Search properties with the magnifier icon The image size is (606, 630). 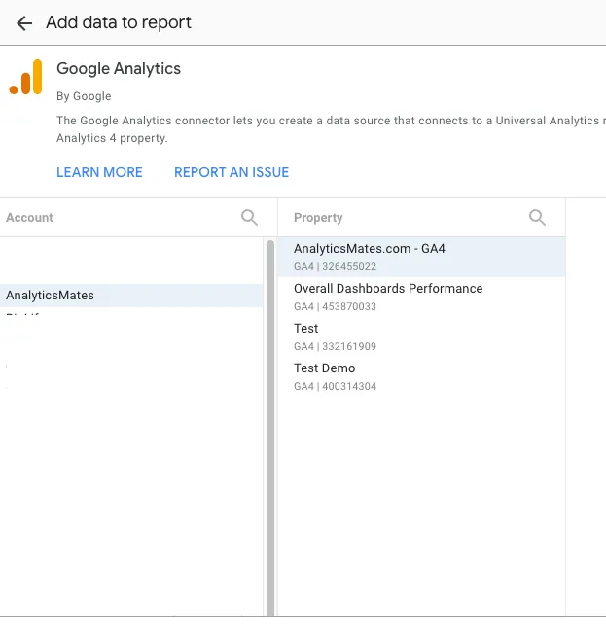537,218
